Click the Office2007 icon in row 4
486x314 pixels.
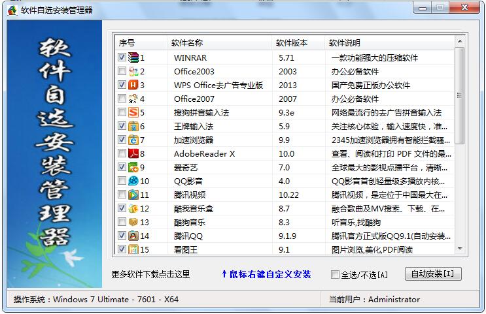pyautogui.click(x=133, y=99)
